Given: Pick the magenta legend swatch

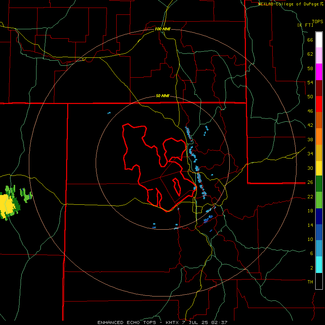Looking at the screenshot, I should [319, 72].
